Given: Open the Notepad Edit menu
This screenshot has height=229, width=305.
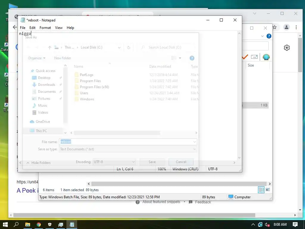Looking at the screenshot, I should (32, 28).
